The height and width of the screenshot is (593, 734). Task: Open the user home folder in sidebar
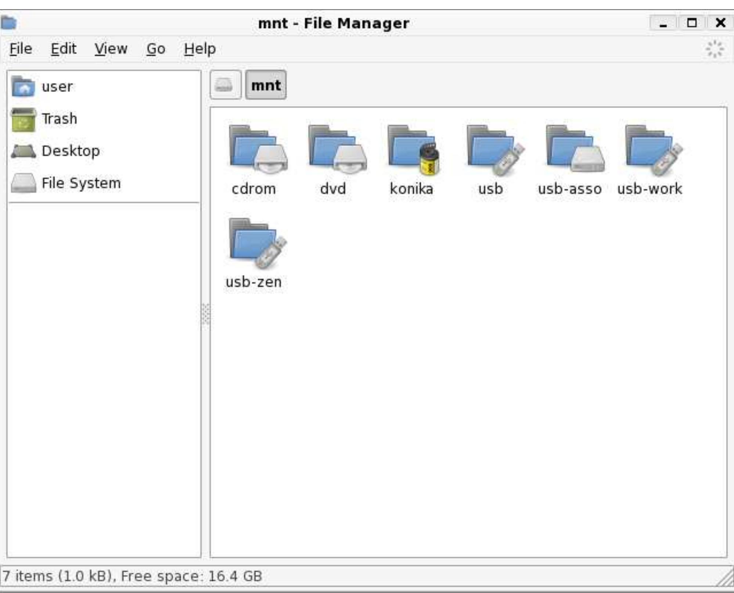[x=57, y=87]
